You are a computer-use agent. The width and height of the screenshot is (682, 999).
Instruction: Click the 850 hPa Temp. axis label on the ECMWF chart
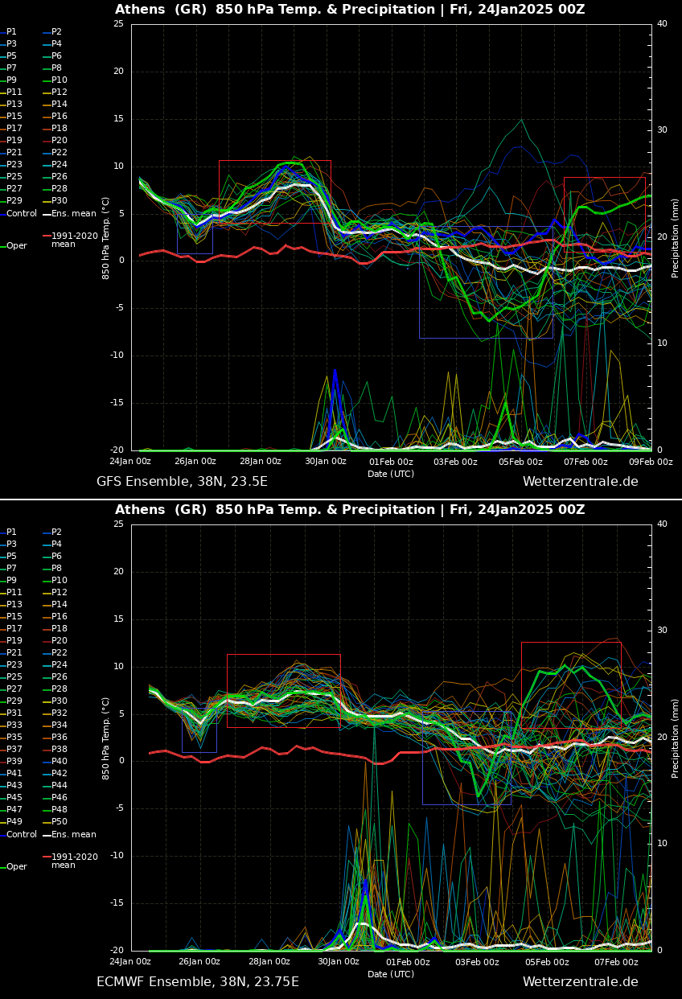click(106, 738)
